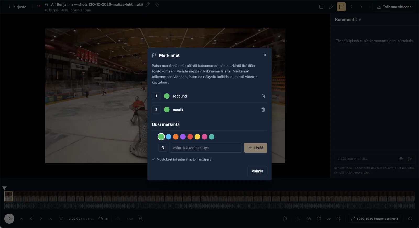Viewport: 419px width, 228px height.
Task: Rewind with the double left arrow
Action: pyautogui.click(x=21, y=219)
